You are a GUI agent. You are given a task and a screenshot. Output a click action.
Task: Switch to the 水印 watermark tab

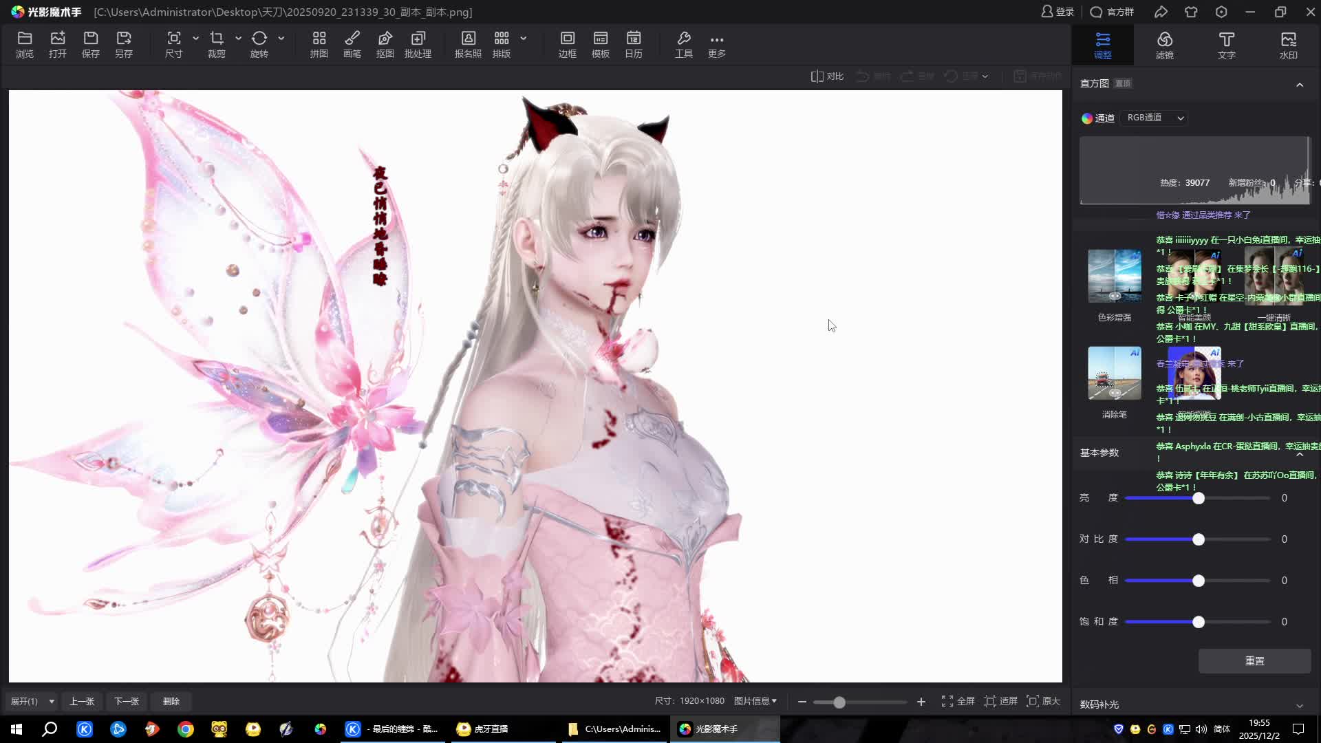[1288, 45]
